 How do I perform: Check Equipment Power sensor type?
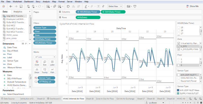click(179, 81)
